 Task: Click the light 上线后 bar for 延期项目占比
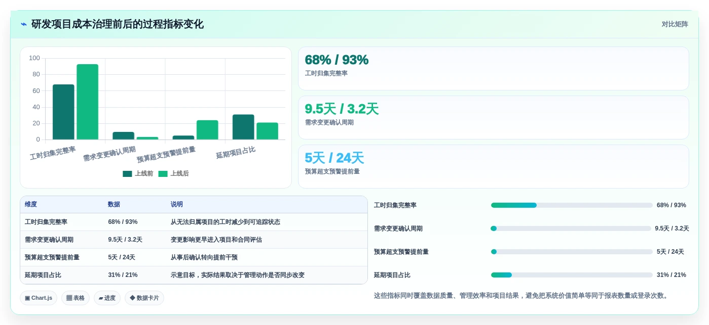coord(267,131)
